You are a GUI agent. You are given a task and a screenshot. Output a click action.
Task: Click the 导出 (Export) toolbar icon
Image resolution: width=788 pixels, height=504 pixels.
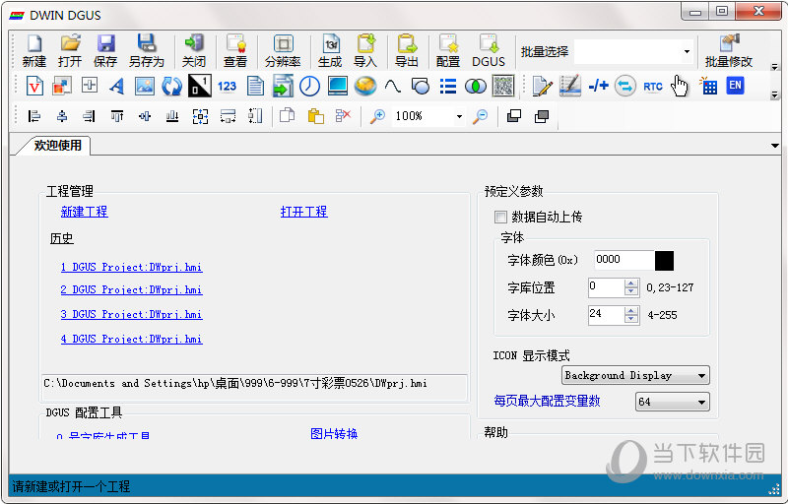tap(407, 51)
